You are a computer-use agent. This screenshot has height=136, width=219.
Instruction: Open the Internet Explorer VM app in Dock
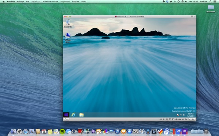click(178, 131)
